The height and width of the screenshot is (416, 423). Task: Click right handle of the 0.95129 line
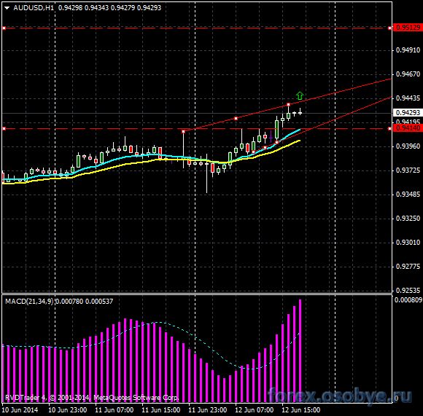pos(389,28)
